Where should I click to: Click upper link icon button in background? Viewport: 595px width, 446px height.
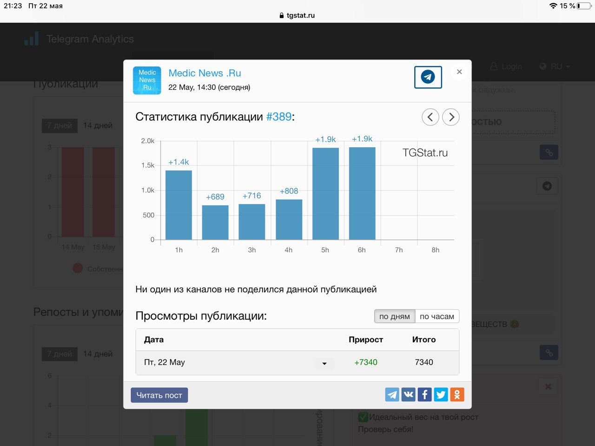[x=549, y=152]
